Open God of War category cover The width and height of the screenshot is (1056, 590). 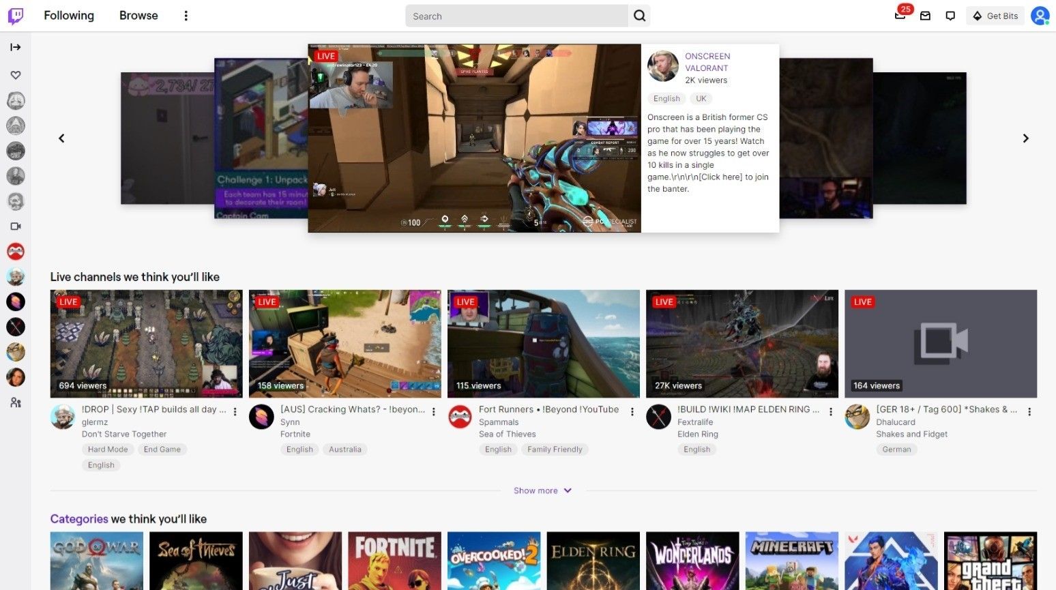97,561
